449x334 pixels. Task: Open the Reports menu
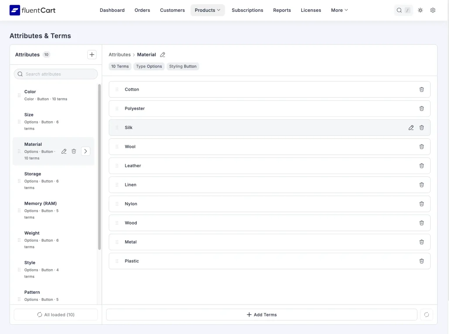pos(282,11)
